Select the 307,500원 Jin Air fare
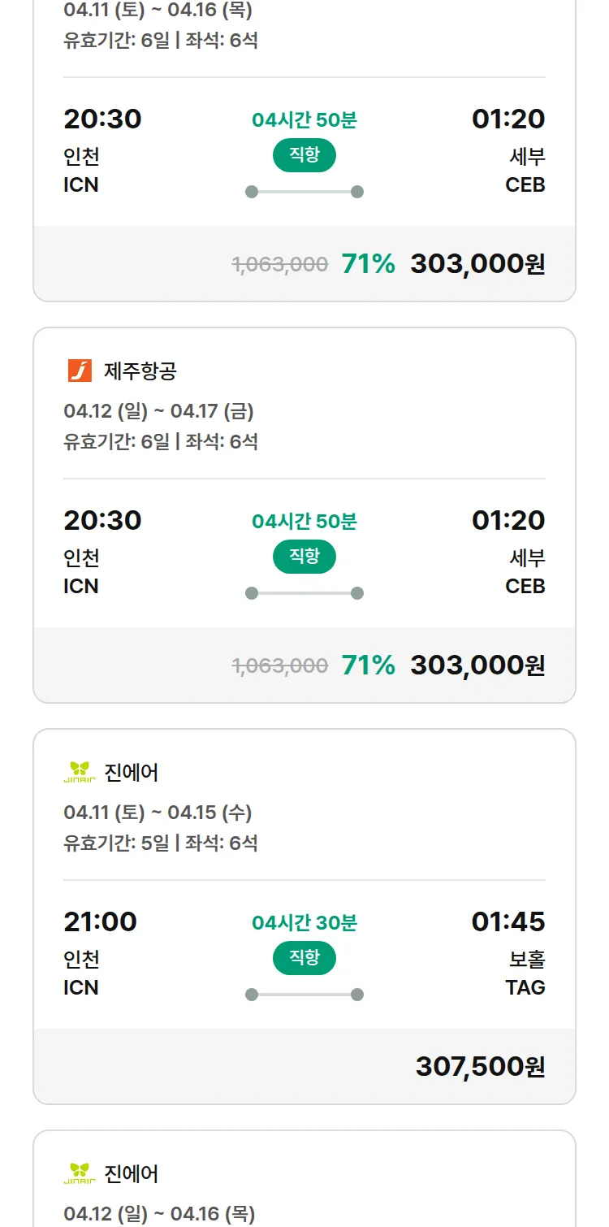609x1227 pixels. tap(480, 1066)
